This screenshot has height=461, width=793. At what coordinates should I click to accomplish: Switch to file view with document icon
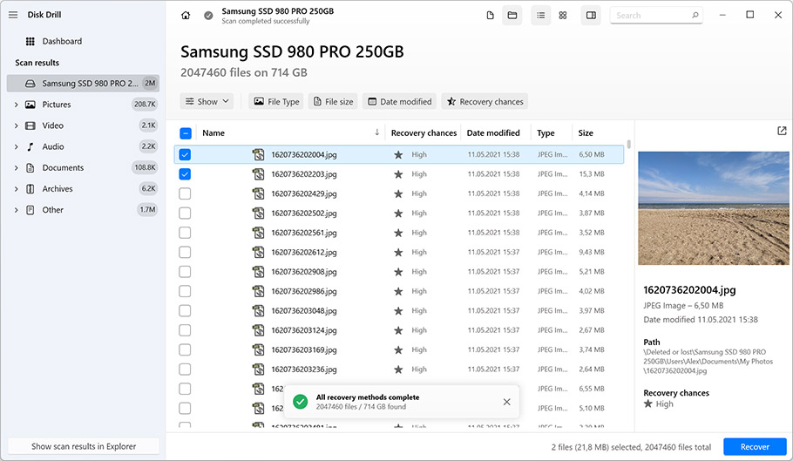click(x=490, y=16)
